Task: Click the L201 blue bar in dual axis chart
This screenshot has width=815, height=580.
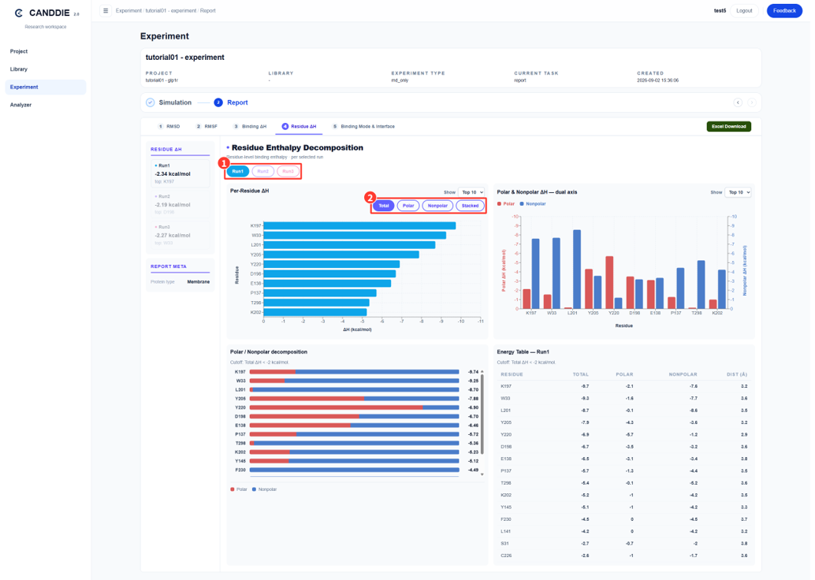Action: 577,270
